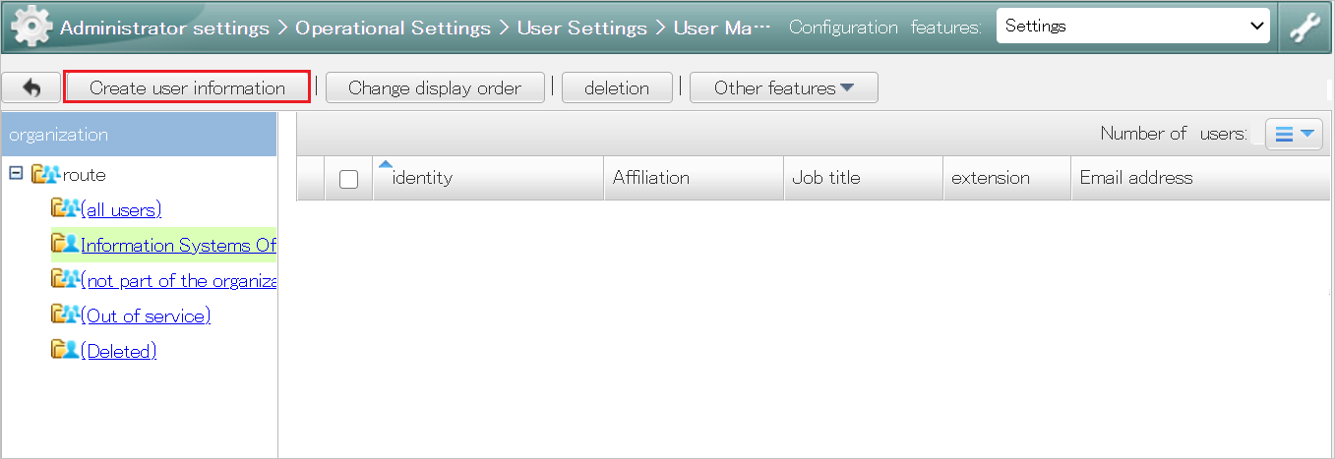Click the gear settings icon in header
1335x459 pixels.
tap(31, 27)
